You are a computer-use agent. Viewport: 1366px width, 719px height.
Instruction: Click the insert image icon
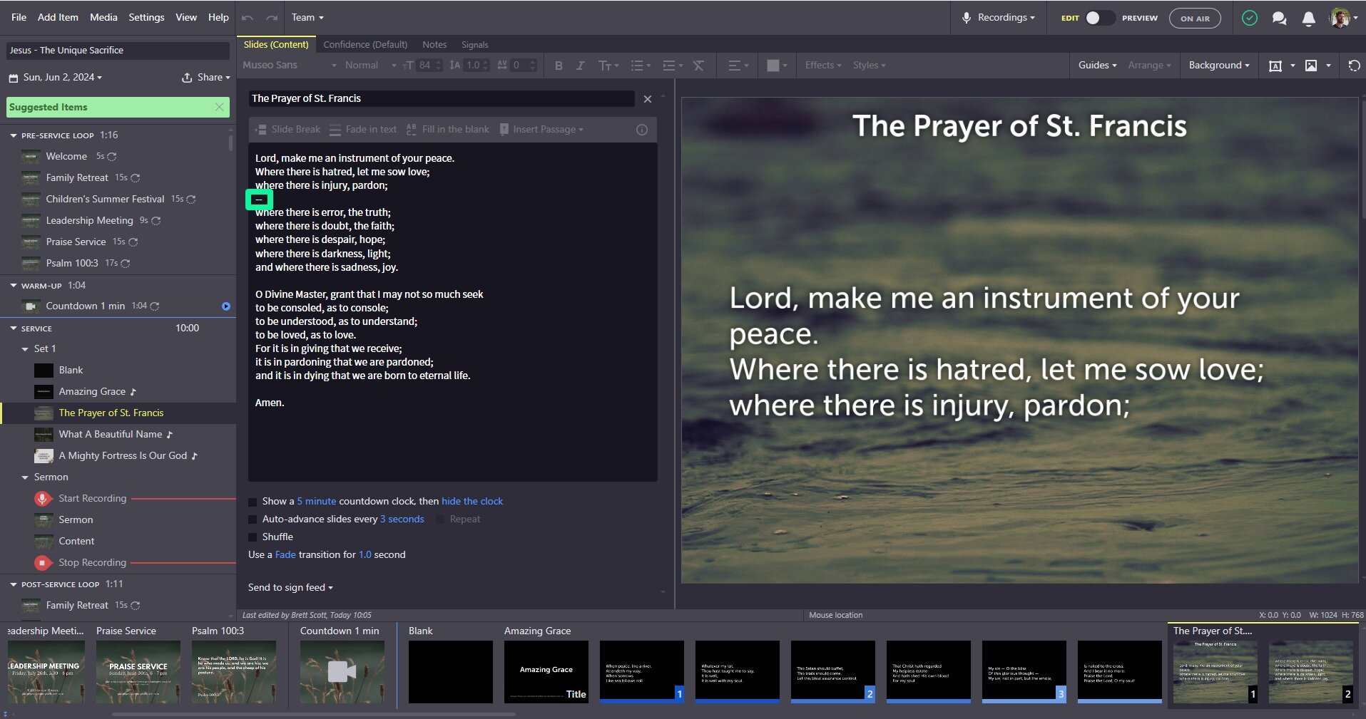click(1311, 66)
